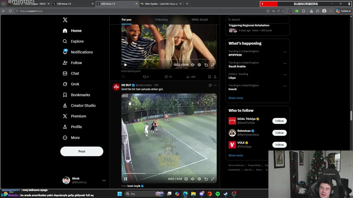
Task: Open options for Saudi Arabia trend
Action: click(285, 63)
